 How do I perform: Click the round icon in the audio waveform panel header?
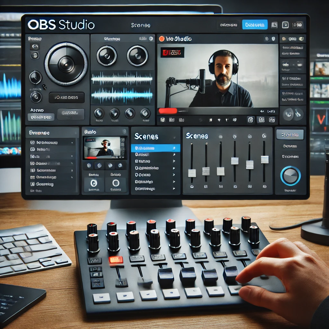151,39
